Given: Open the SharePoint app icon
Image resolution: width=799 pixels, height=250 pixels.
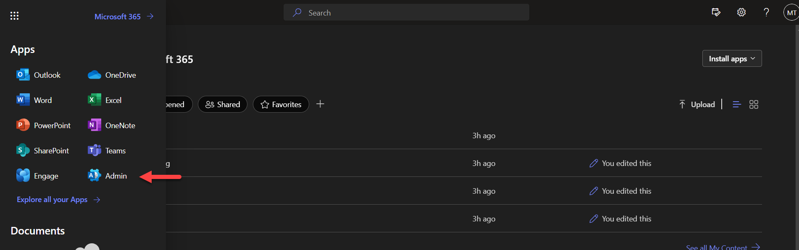Looking at the screenshot, I should click(23, 150).
